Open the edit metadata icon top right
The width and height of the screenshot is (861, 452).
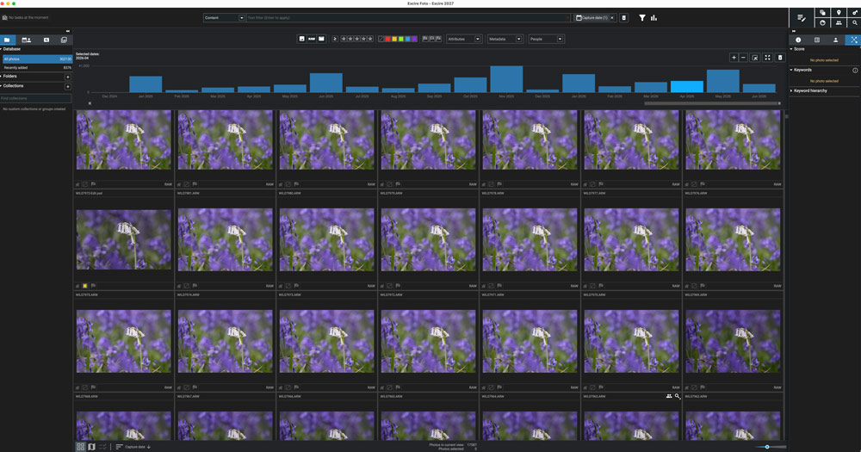802,18
